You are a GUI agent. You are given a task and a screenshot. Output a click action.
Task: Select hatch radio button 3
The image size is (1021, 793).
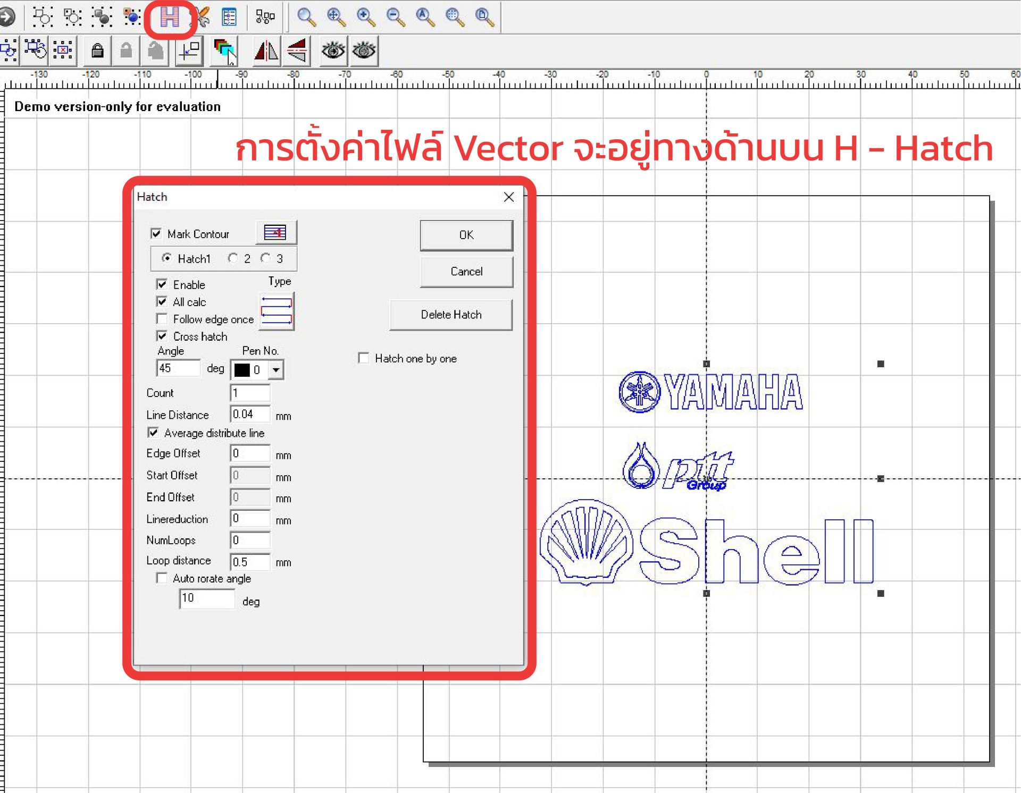click(x=265, y=258)
